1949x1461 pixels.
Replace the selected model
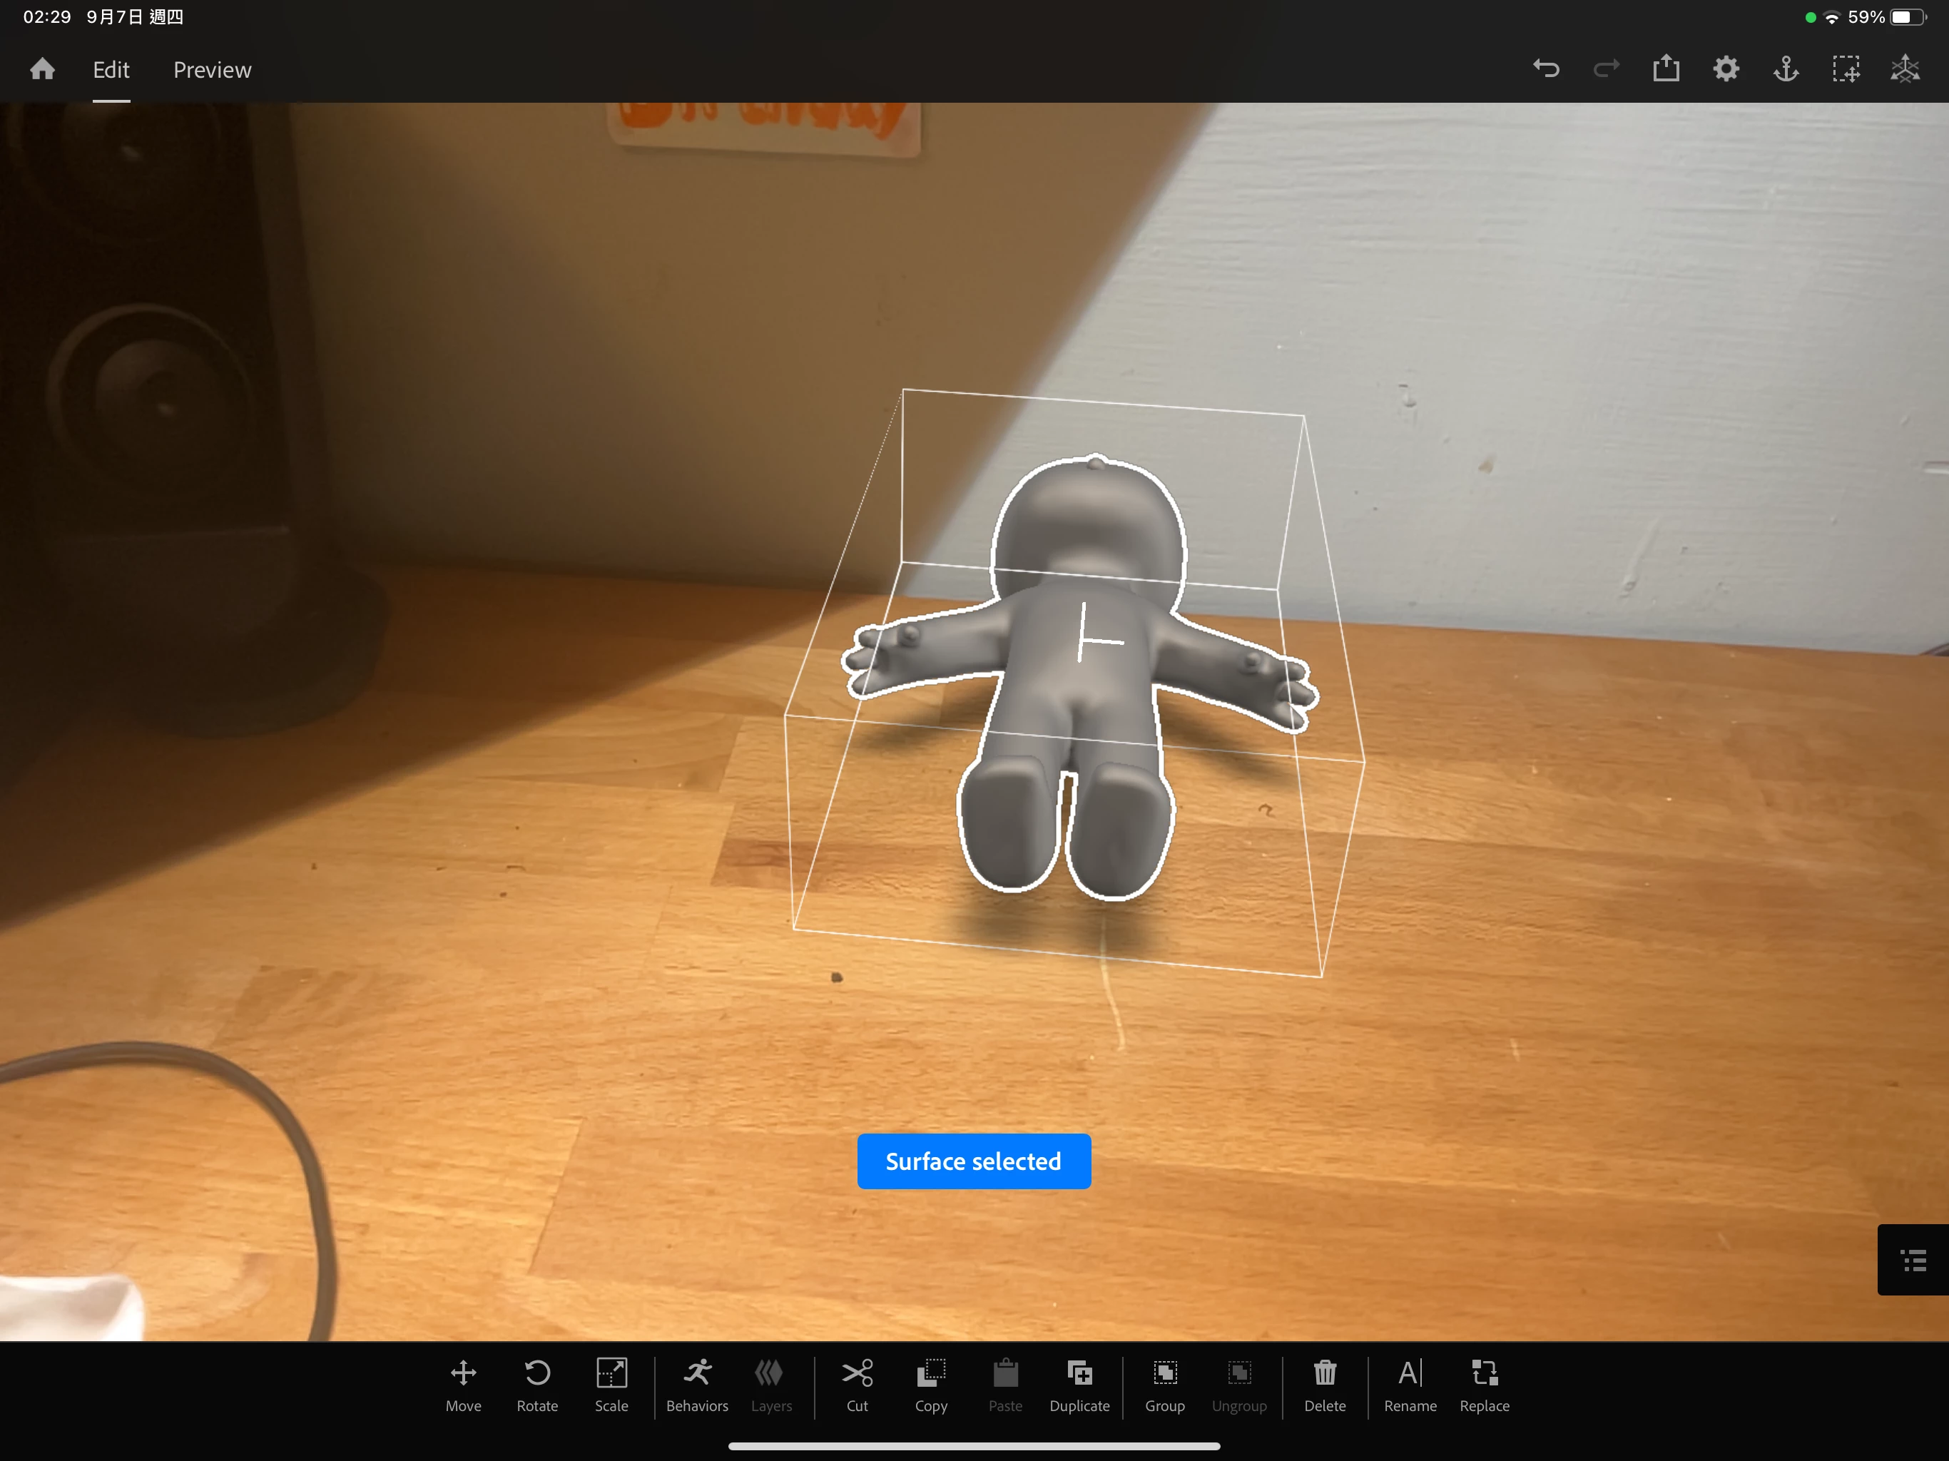pos(1484,1385)
